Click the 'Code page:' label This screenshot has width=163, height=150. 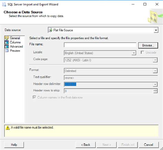[x=41, y=59]
